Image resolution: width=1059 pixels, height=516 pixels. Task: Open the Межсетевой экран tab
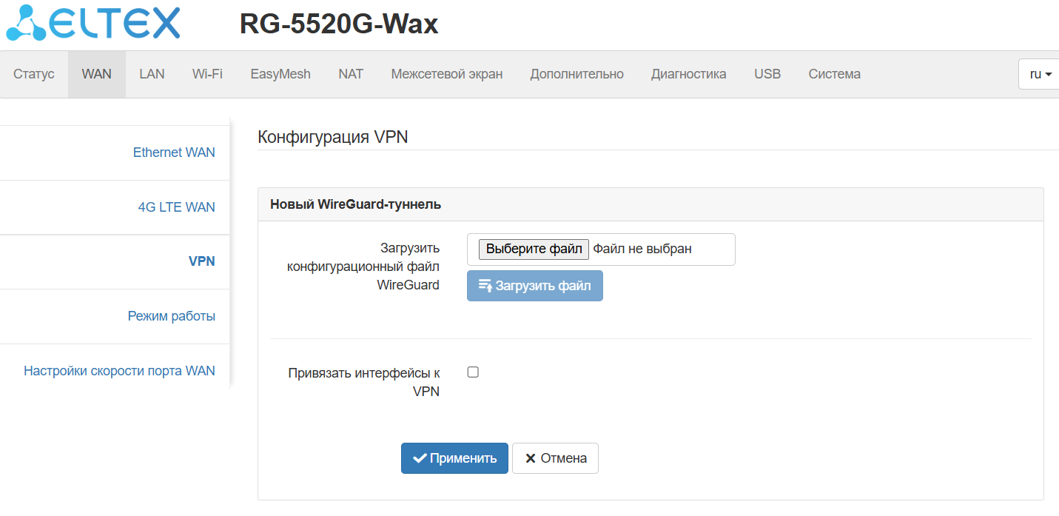(447, 74)
